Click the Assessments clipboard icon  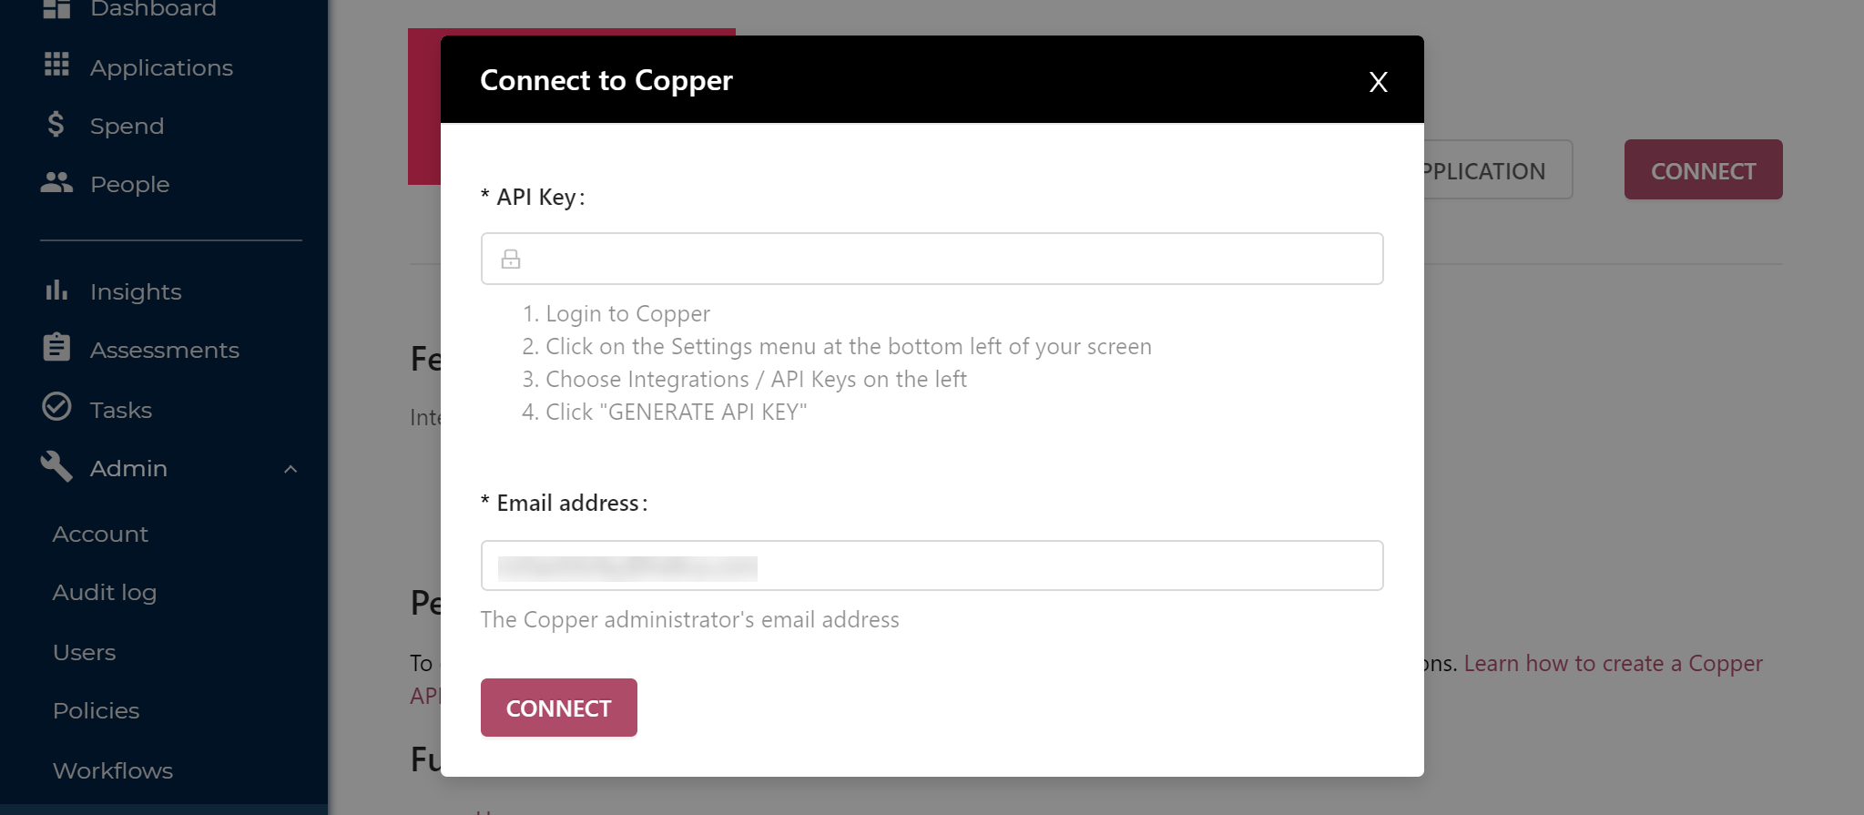pos(56,347)
